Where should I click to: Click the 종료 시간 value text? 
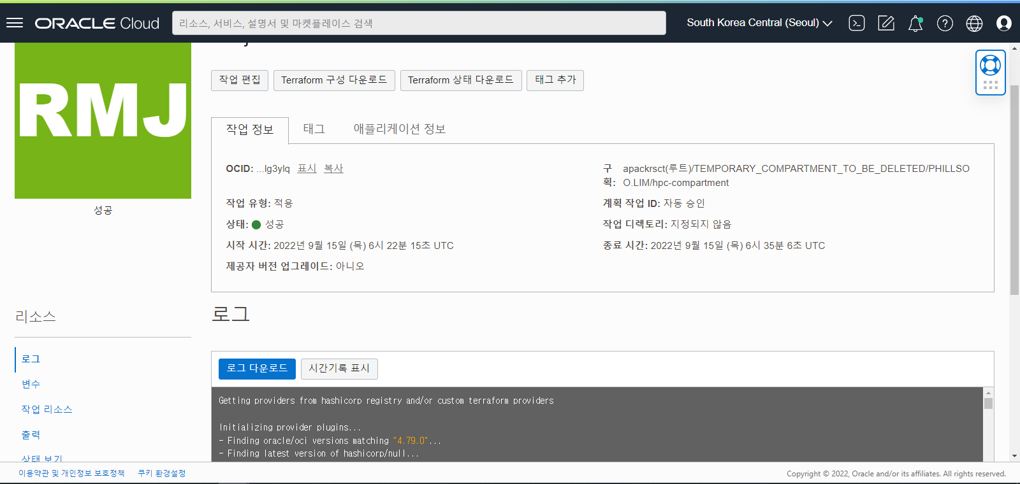[x=738, y=246]
